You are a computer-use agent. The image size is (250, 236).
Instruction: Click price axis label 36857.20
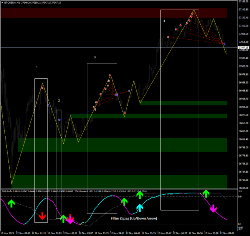tap(244, 123)
